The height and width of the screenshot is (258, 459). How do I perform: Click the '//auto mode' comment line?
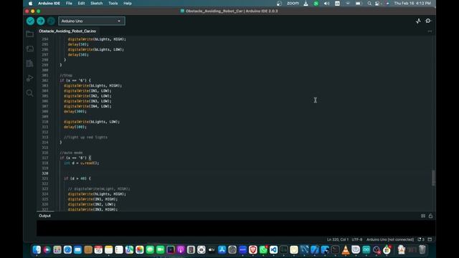tap(71, 153)
